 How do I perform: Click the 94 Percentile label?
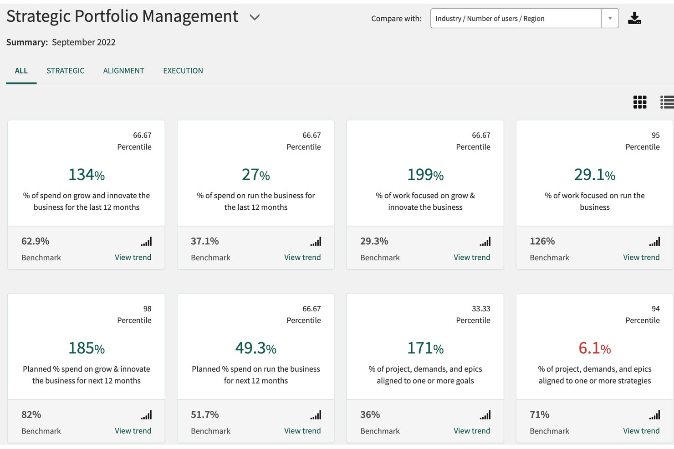[x=643, y=314]
